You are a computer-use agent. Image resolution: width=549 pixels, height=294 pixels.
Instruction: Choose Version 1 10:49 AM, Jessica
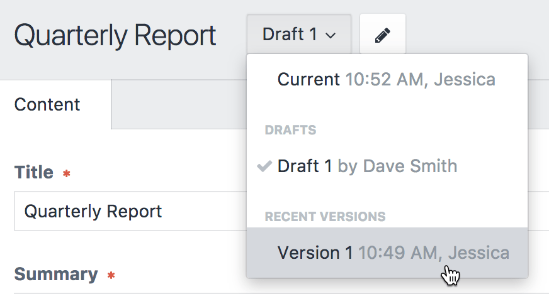387,253
